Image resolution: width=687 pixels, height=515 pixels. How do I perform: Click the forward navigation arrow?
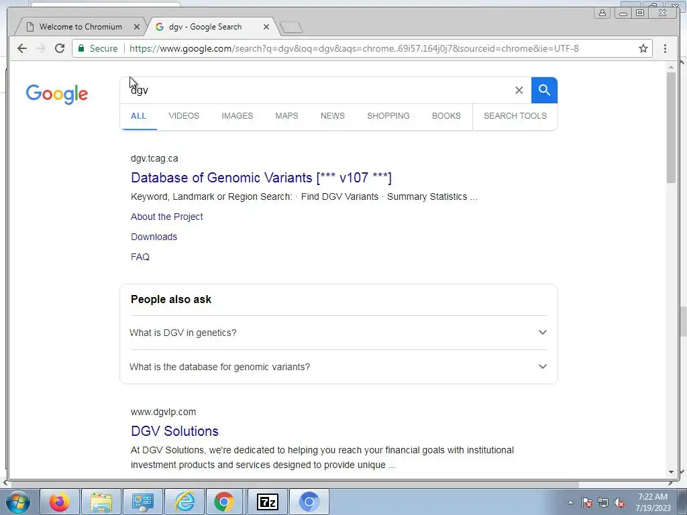click(41, 48)
